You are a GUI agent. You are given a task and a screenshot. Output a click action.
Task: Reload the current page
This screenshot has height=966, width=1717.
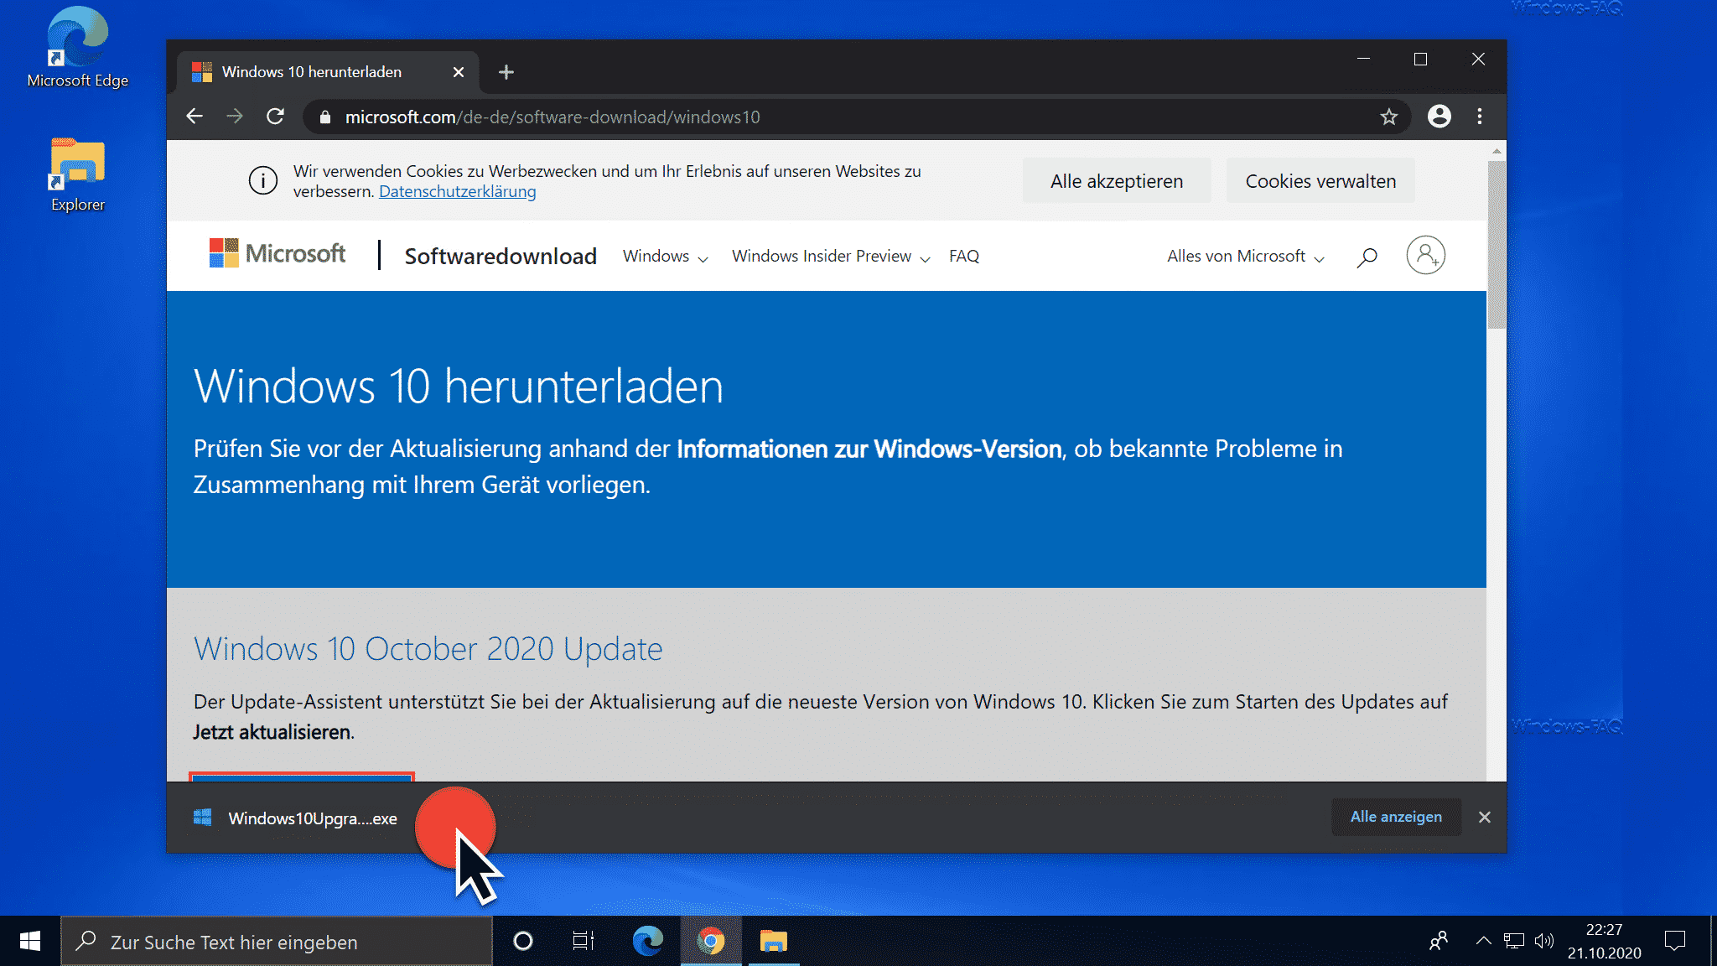point(275,117)
